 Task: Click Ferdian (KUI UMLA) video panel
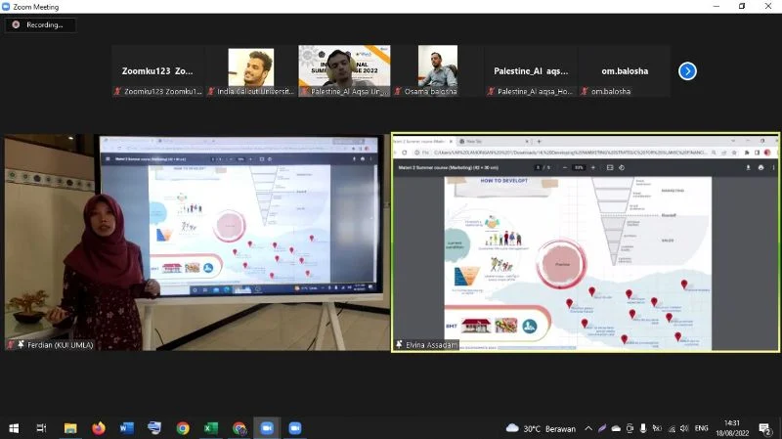195,241
